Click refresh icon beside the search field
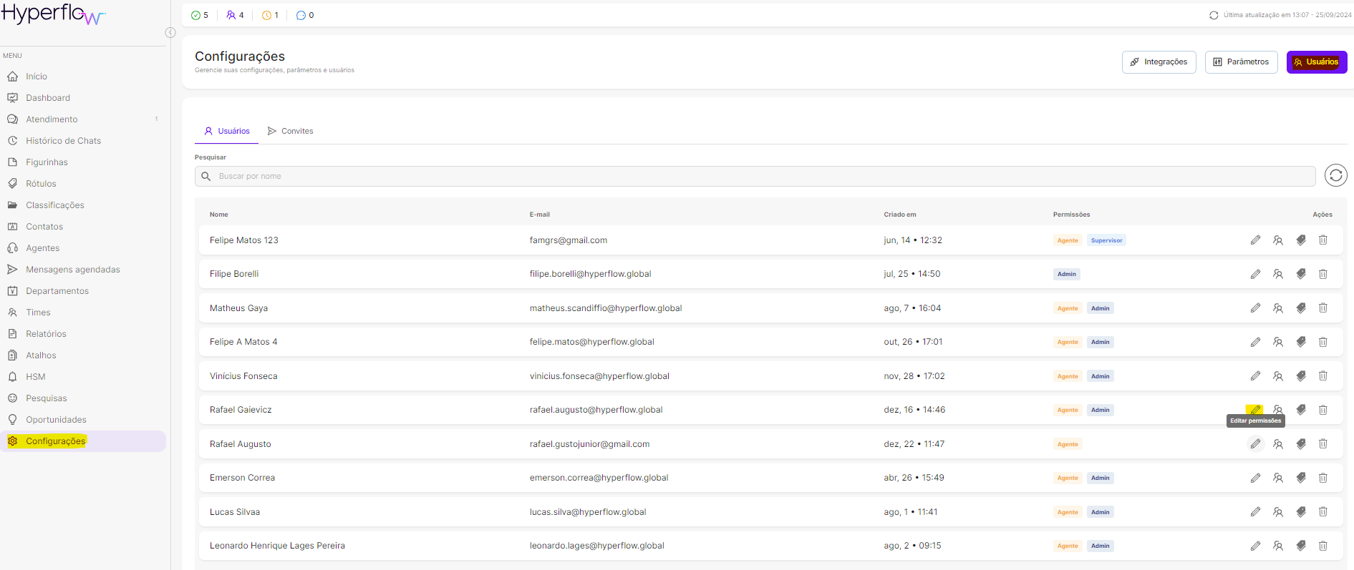 (x=1335, y=175)
